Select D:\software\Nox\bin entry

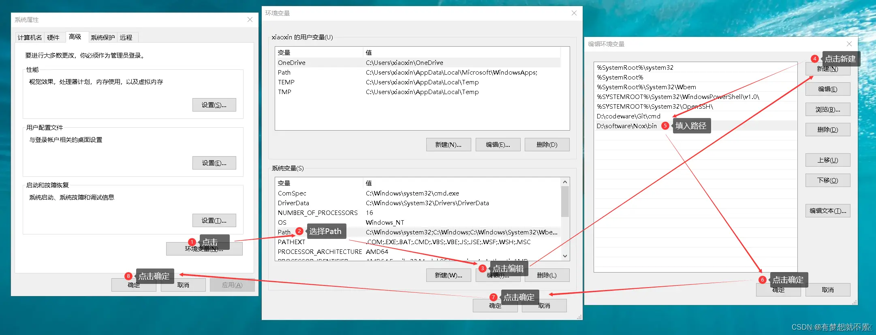pos(695,126)
